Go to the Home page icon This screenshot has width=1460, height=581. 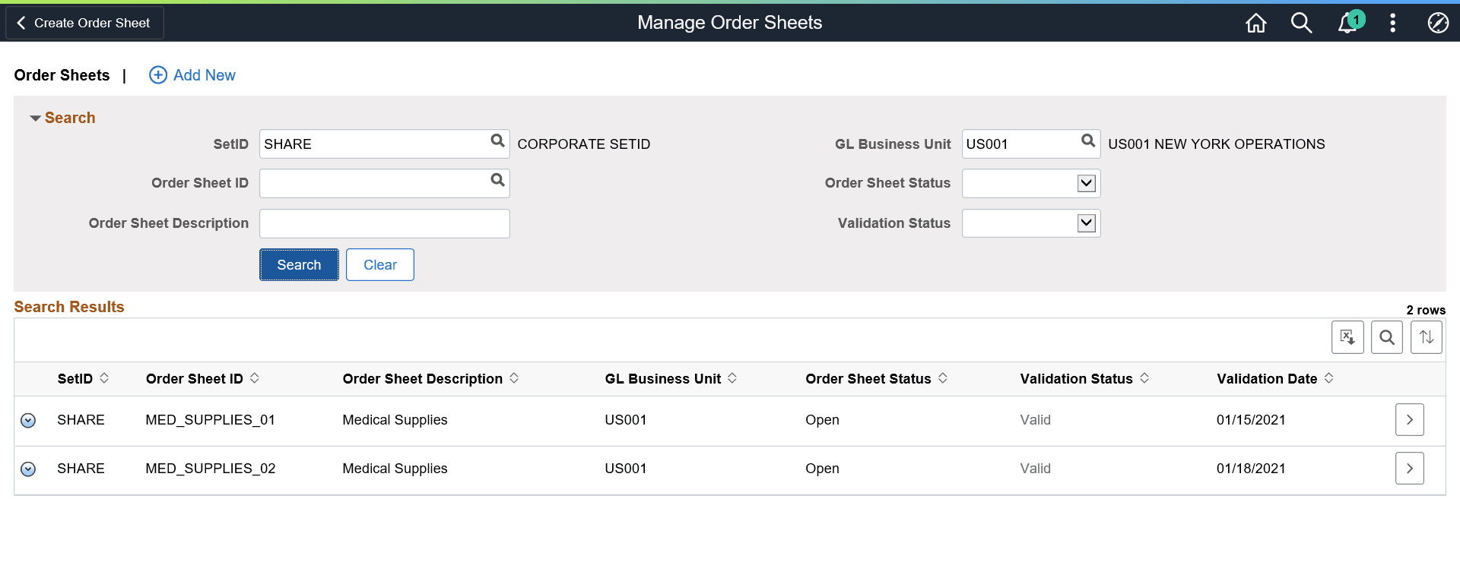tap(1256, 23)
